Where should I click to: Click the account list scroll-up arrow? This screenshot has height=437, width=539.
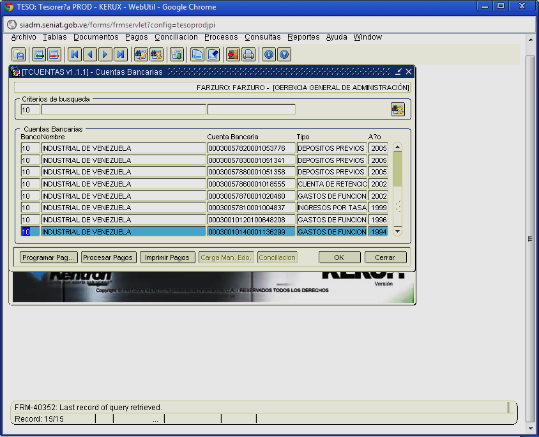coord(397,147)
